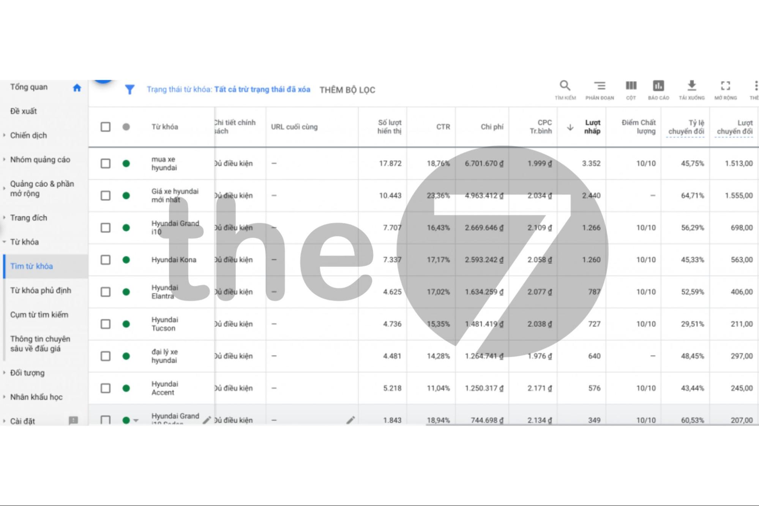The width and height of the screenshot is (759, 506).
Task: Open the Phân đoạn segment icon
Action: tap(600, 86)
